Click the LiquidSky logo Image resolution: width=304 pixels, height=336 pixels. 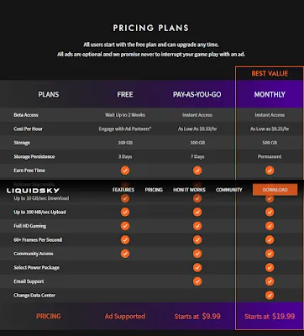pos(33,191)
